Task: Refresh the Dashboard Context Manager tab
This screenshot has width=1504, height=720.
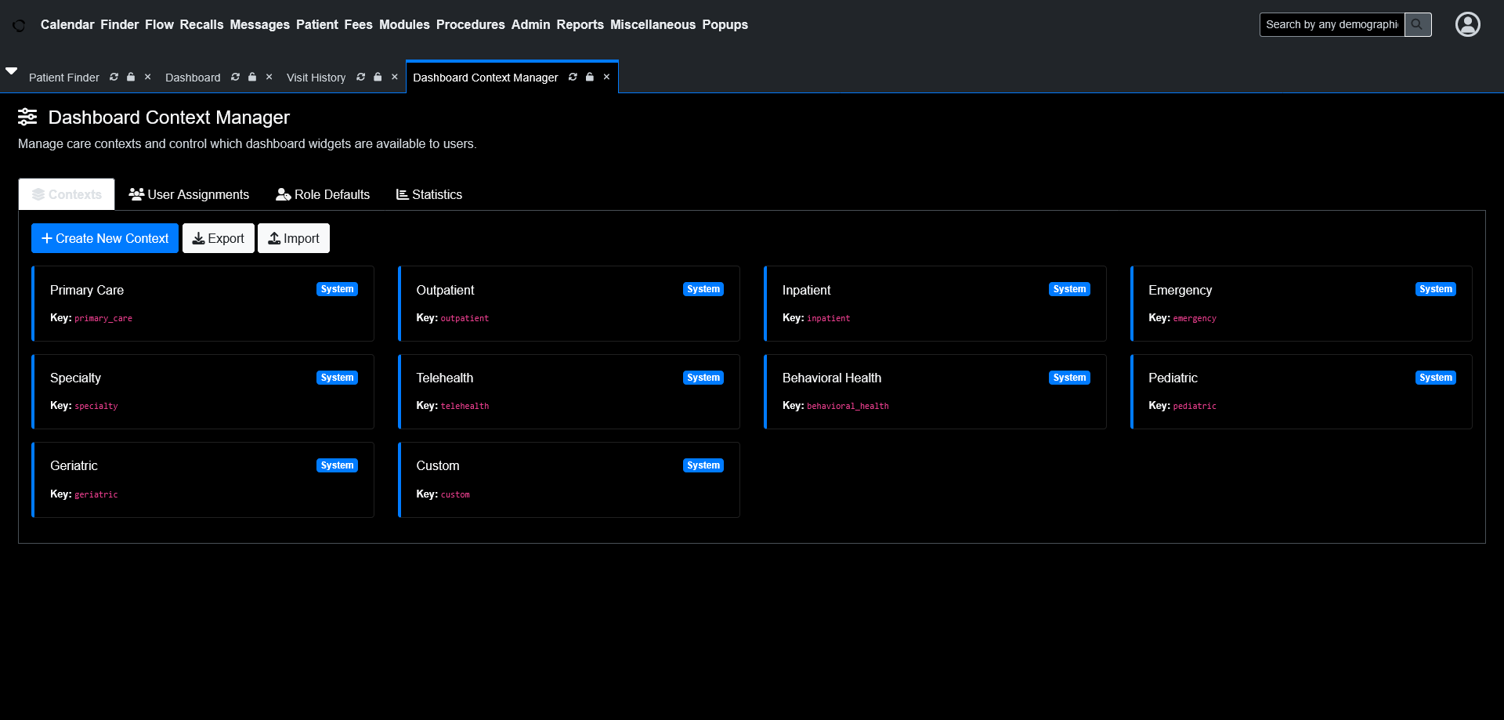Action: (573, 77)
